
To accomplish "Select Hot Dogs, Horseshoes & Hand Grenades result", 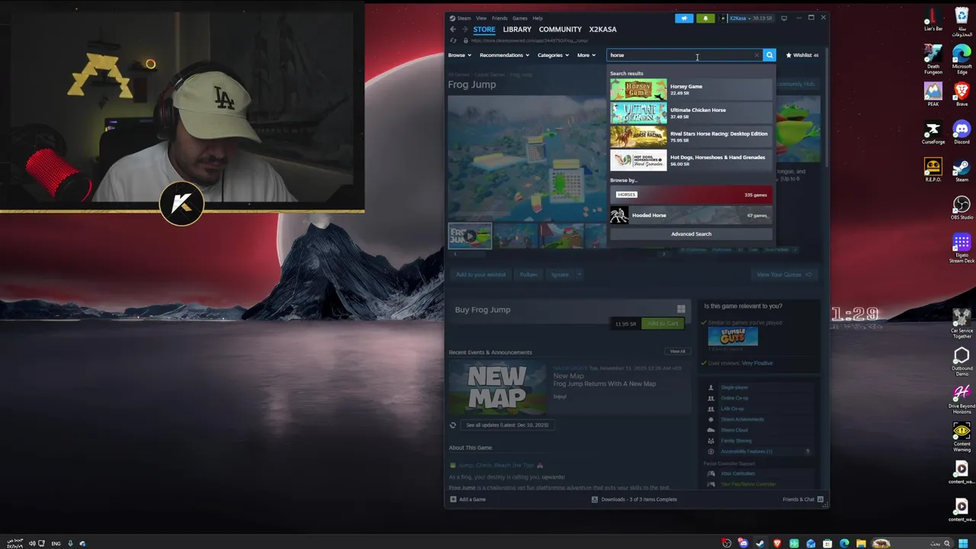I will [x=691, y=160].
